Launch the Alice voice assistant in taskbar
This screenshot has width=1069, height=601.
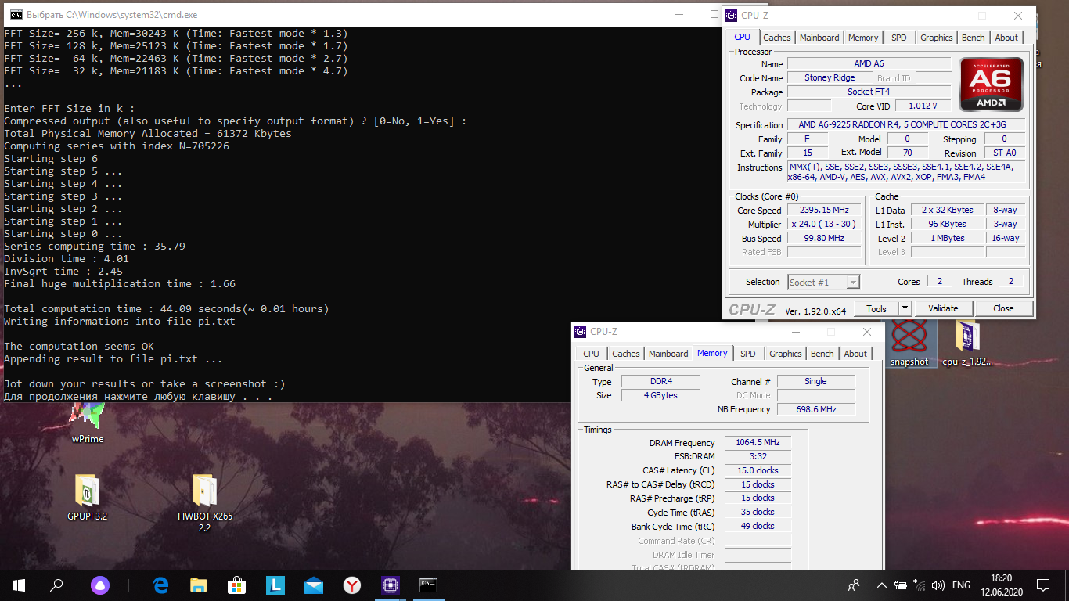point(100,585)
